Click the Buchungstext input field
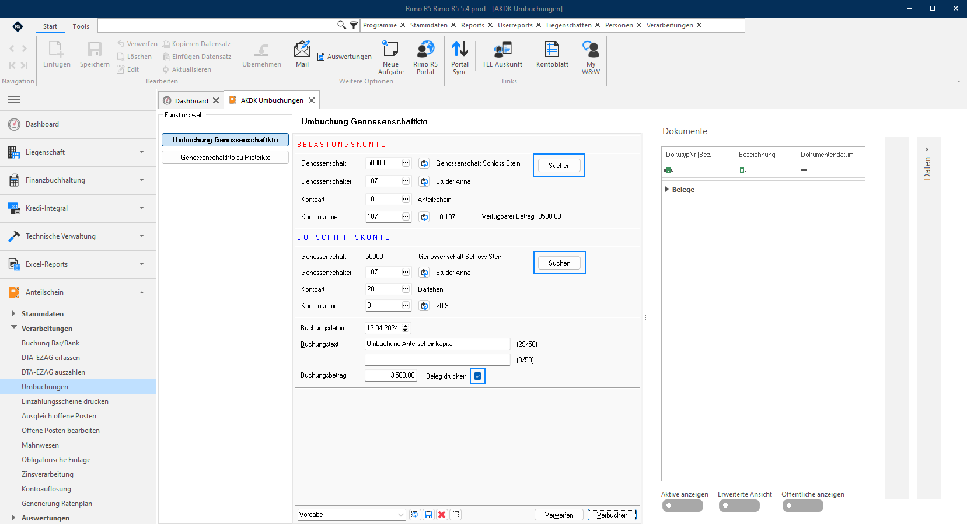The height and width of the screenshot is (524, 967). tap(438, 344)
